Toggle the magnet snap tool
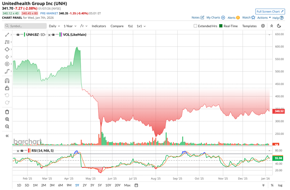 (7, 81)
